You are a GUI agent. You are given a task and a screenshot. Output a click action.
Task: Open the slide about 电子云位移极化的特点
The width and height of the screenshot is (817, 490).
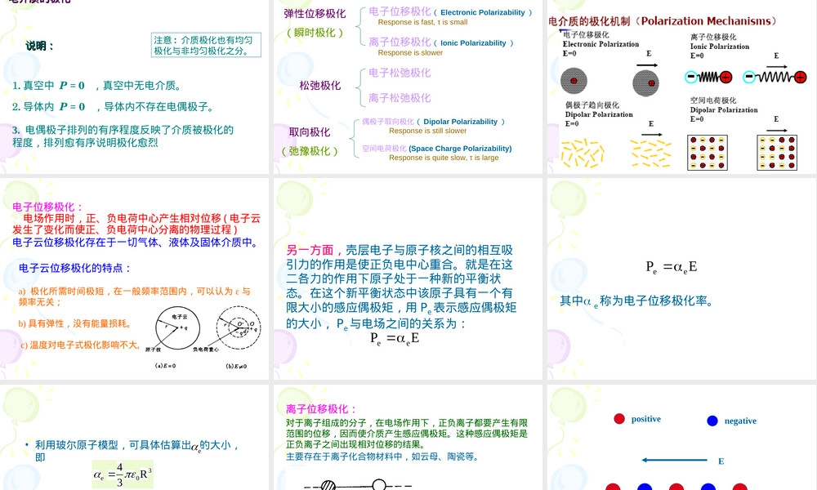135,278
